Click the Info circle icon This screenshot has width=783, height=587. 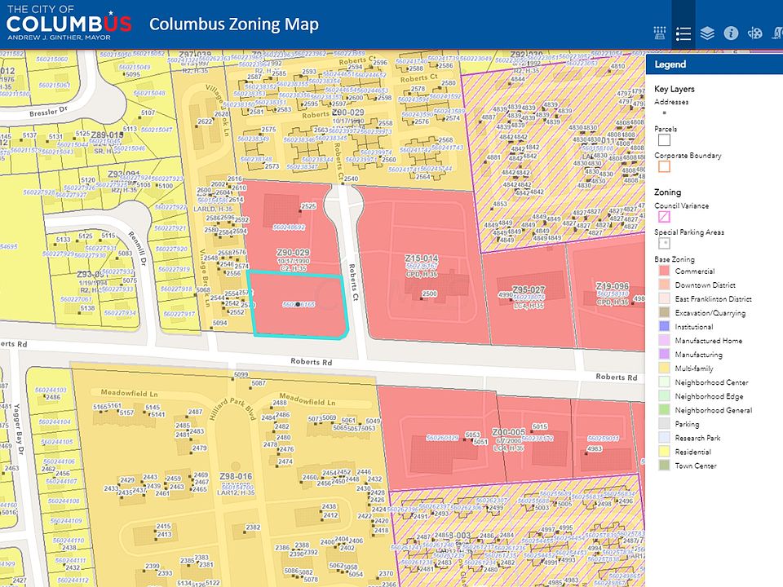731,33
